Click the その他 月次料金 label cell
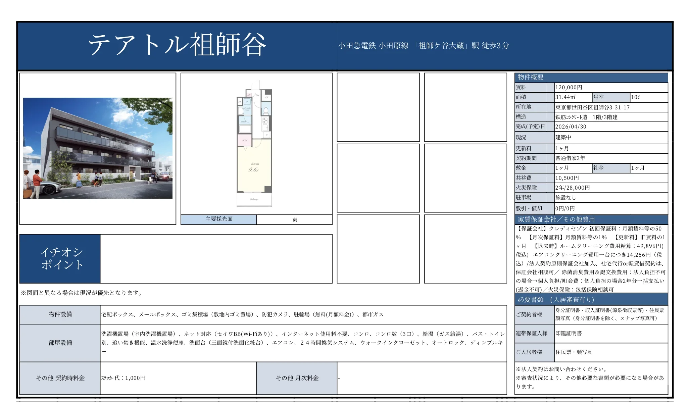The height and width of the screenshot is (402, 690). click(x=297, y=378)
